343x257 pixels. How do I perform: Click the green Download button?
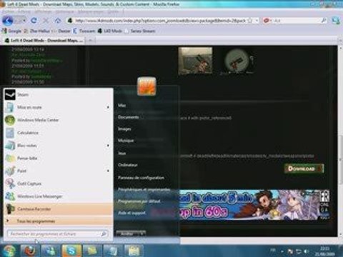[304, 168]
